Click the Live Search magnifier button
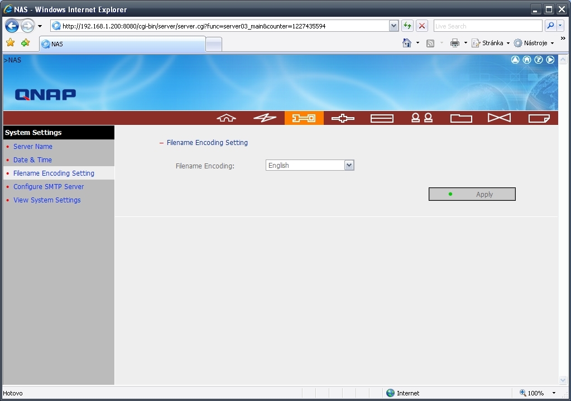This screenshot has height=401, width=571. click(x=550, y=26)
